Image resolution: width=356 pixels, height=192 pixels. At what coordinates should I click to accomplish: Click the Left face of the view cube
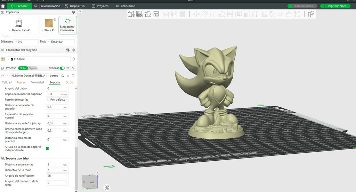[x=92, y=183]
